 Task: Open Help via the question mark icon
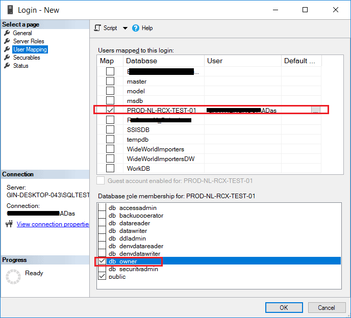135,28
